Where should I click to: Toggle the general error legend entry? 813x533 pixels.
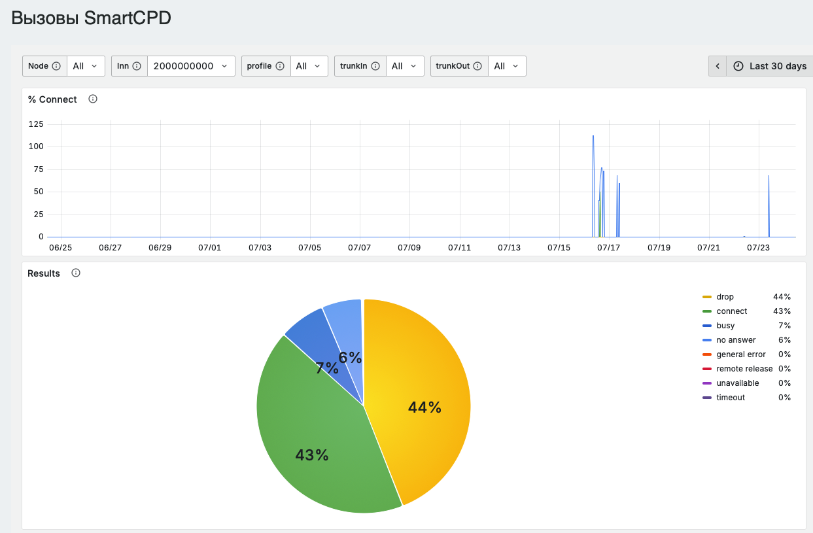(741, 354)
